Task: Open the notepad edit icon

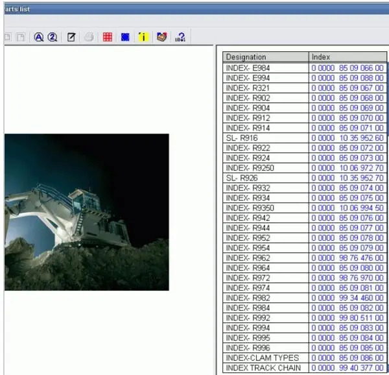Action: point(71,37)
